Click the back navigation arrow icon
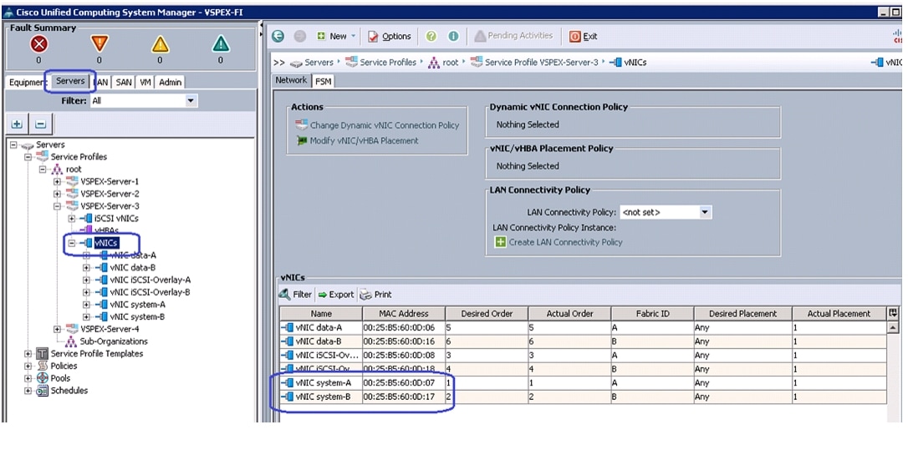This screenshot has width=908, height=450. click(x=278, y=36)
